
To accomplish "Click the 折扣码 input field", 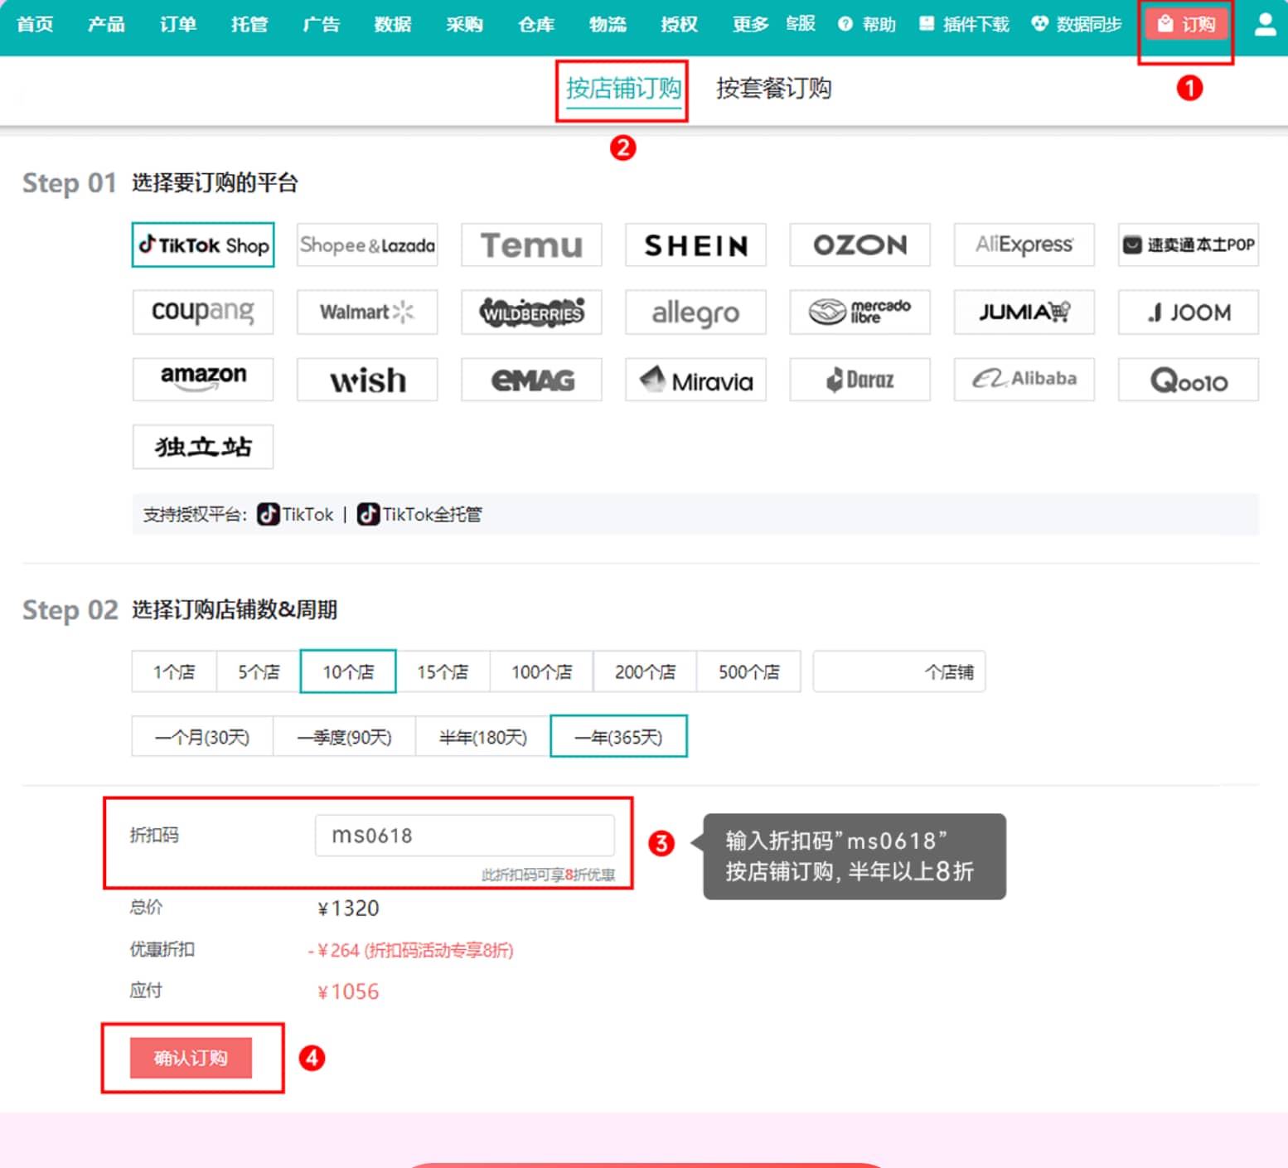I will (465, 835).
